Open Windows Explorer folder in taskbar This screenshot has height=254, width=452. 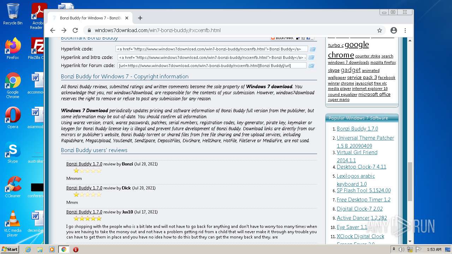(40, 249)
